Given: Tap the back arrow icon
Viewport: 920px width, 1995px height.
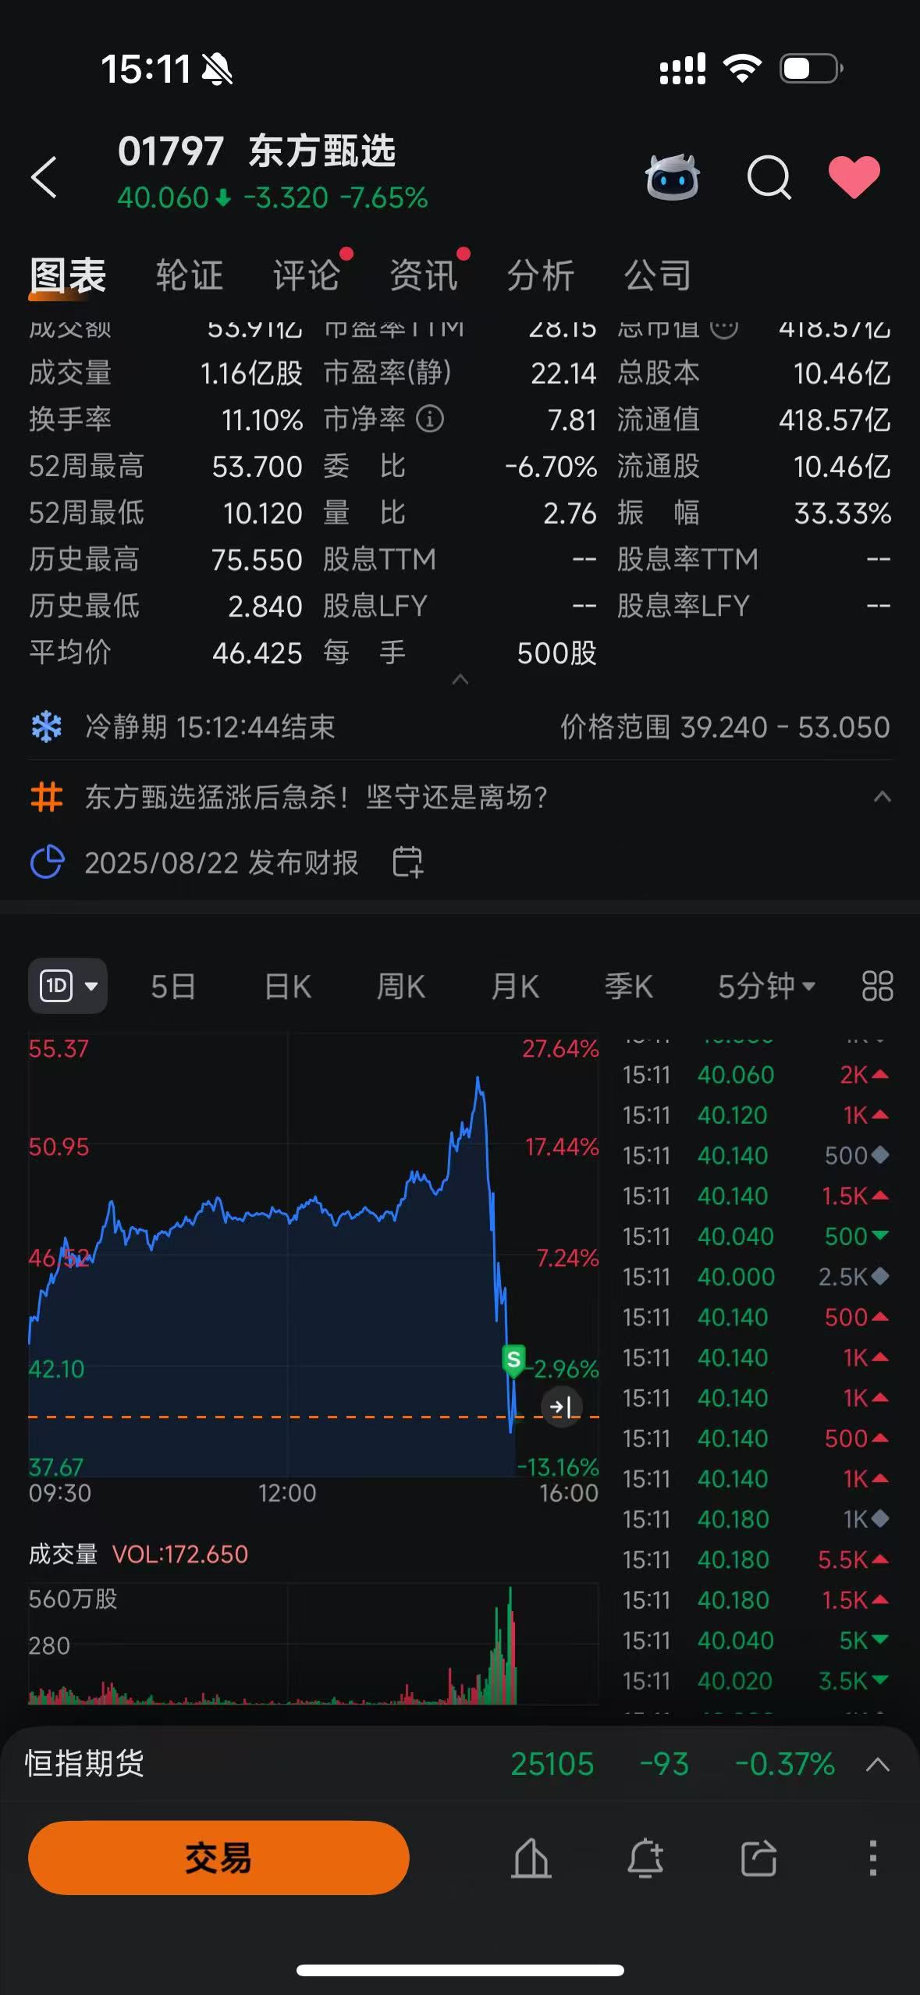Looking at the screenshot, I should [x=44, y=177].
